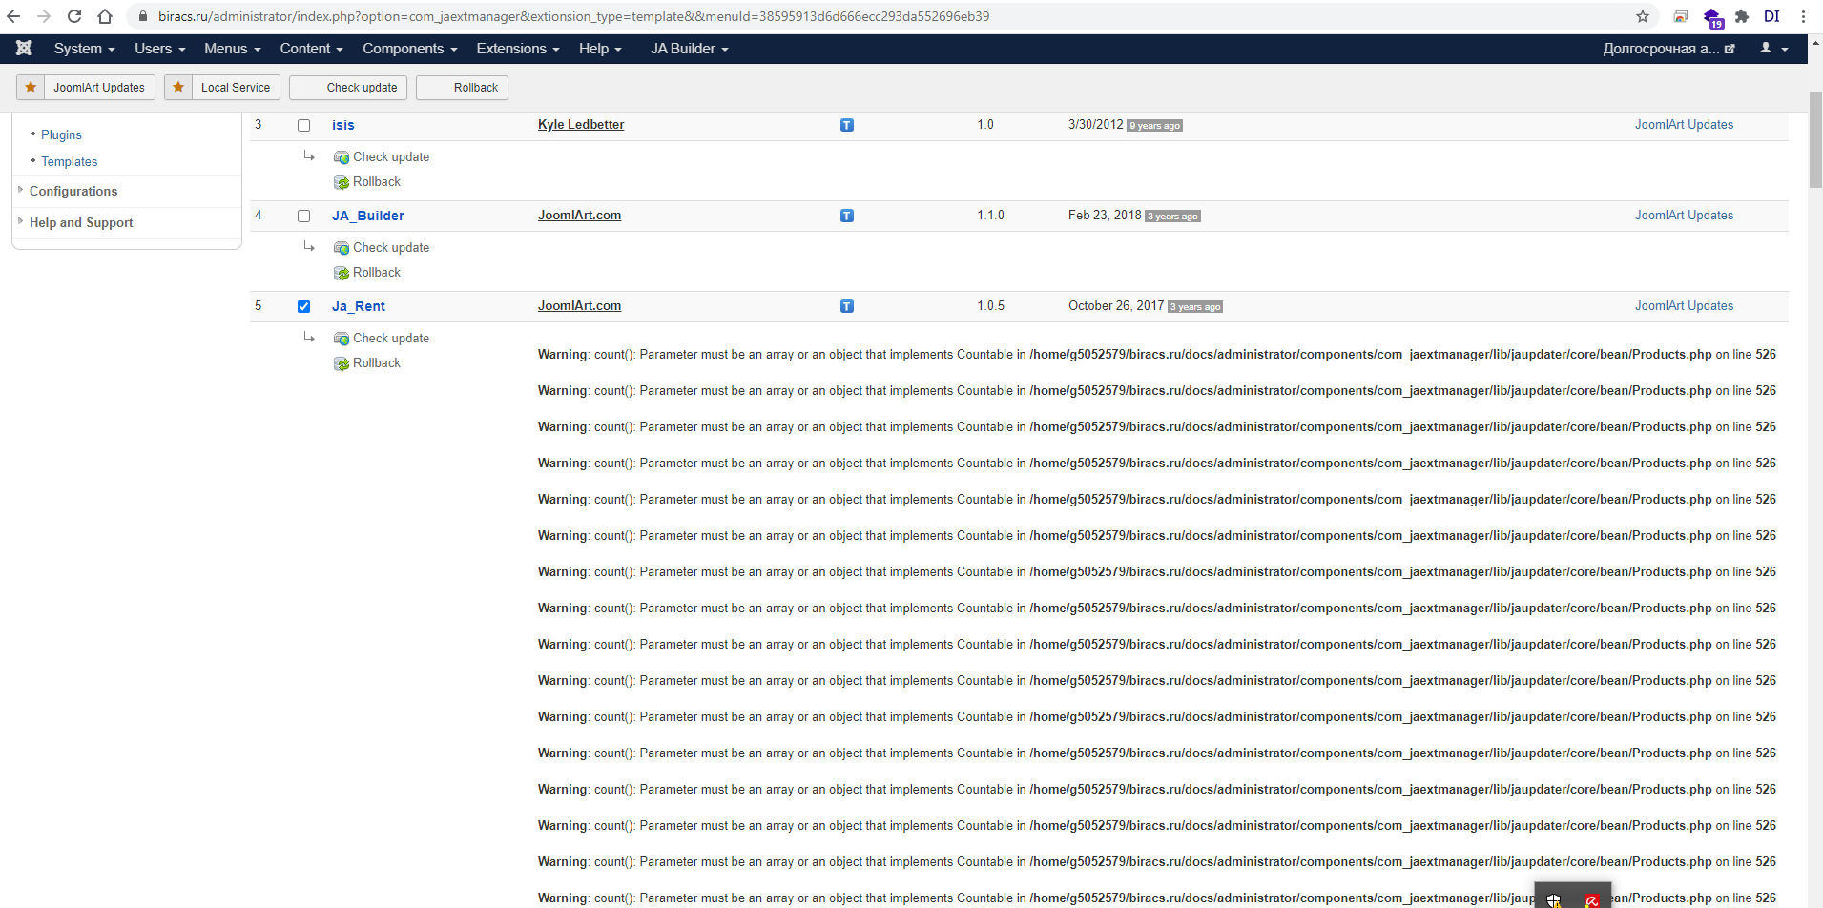Viewport: 1823px width, 908px height.
Task: Open the Help dropdown menu
Action: tap(600, 49)
